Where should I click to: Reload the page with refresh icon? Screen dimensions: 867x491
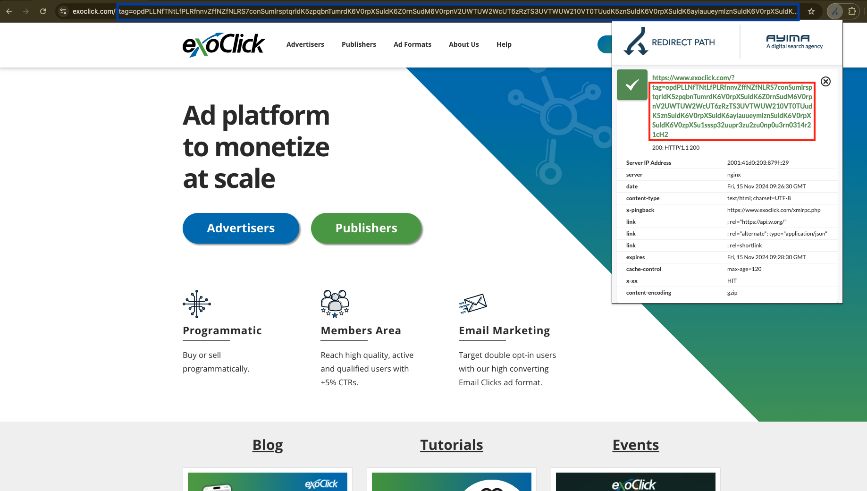[43, 11]
